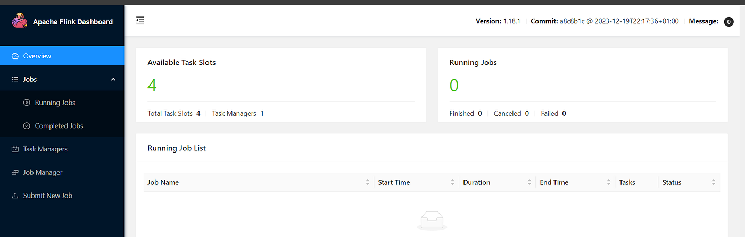Click the Jobs list icon
Viewport: 745px width, 237px height.
(15, 79)
